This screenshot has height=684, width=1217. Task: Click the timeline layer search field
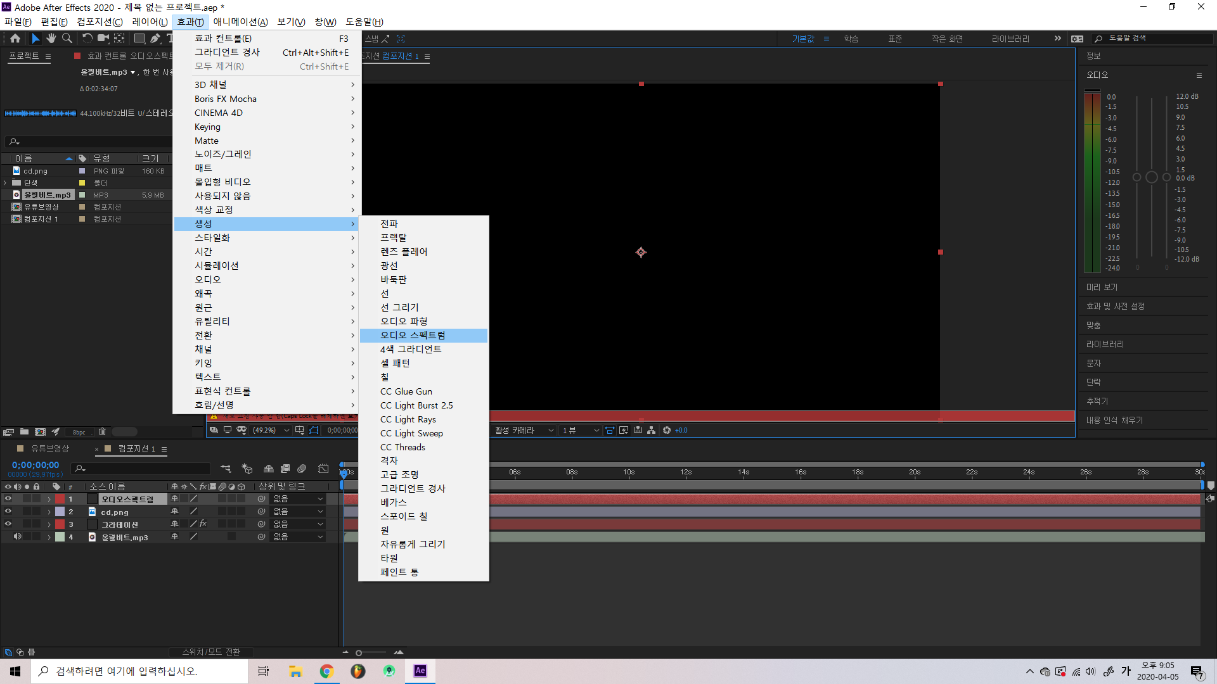click(141, 469)
